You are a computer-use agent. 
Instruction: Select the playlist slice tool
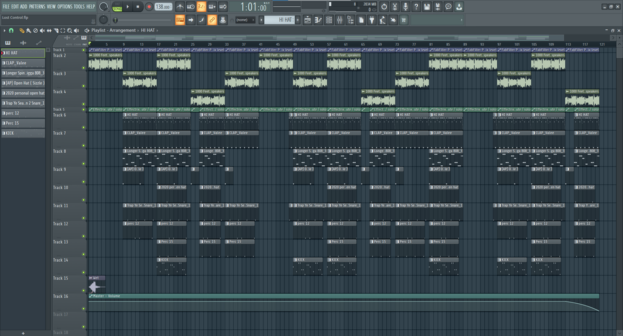(56, 30)
